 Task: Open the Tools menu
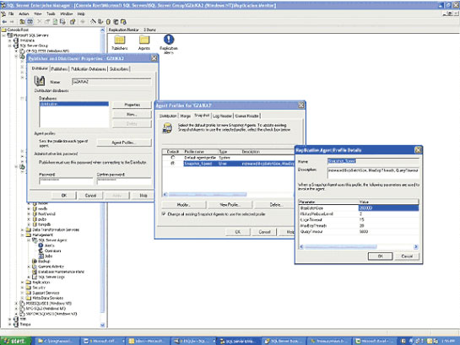(x=51, y=13)
